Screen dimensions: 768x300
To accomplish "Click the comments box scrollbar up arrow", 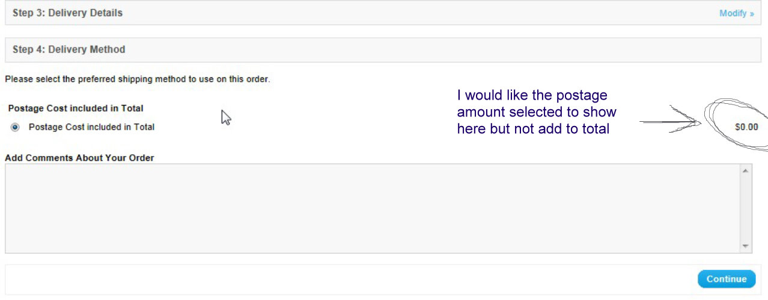I will pyautogui.click(x=746, y=171).
